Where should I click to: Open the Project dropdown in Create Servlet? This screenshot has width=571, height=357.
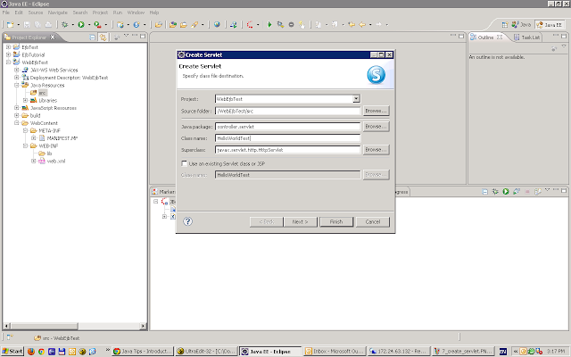pos(356,99)
